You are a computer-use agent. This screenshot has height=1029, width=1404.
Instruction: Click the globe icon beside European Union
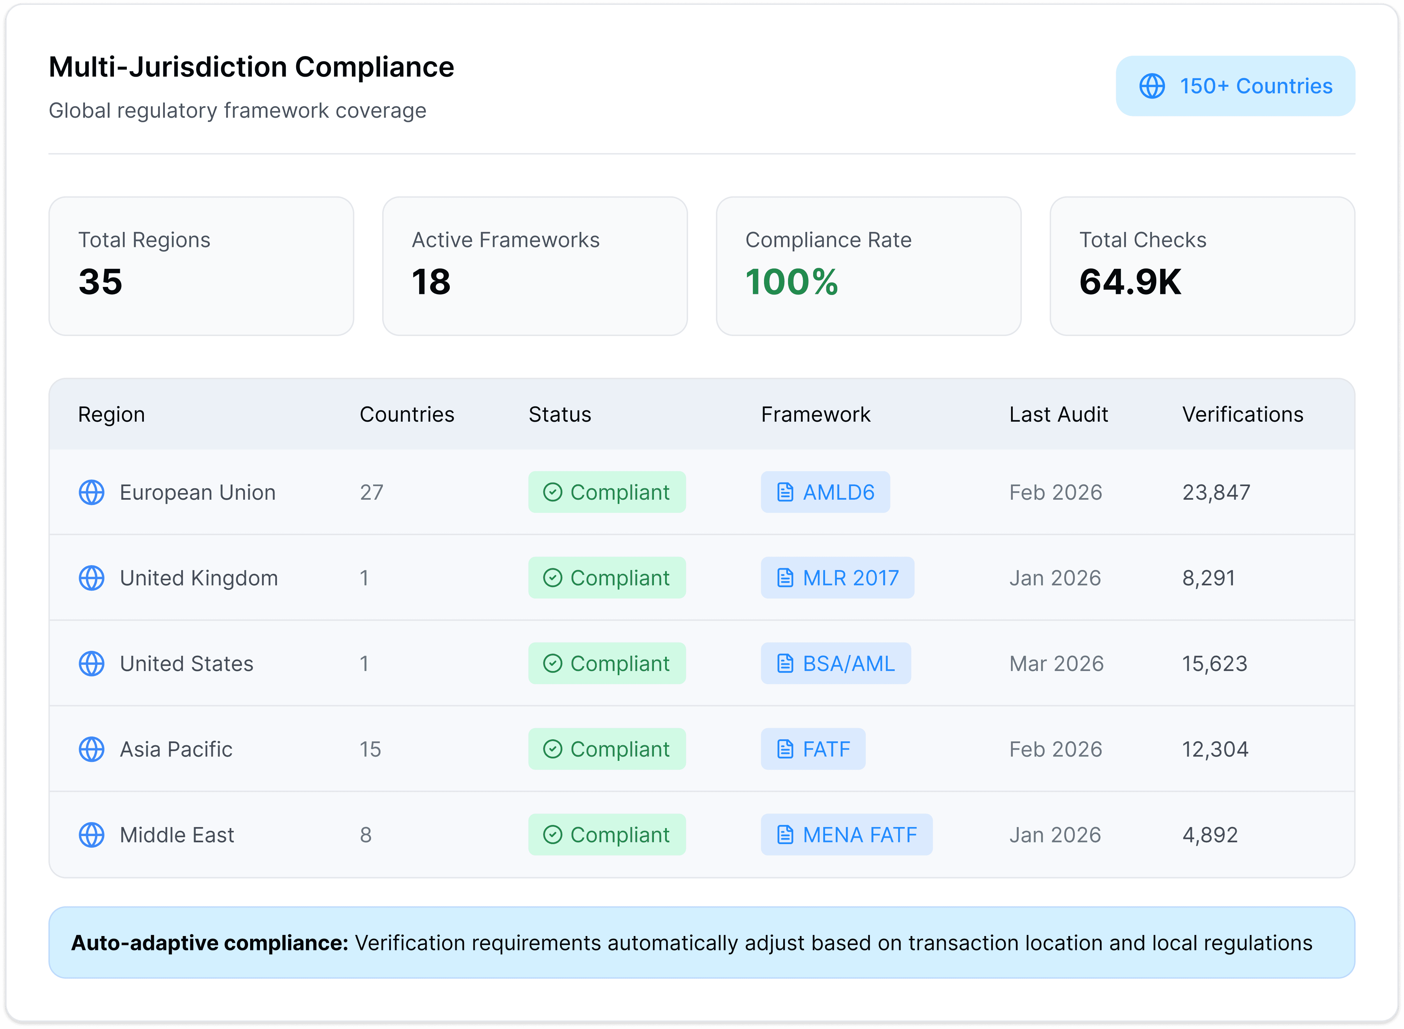pyautogui.click(x=92, y=492)
